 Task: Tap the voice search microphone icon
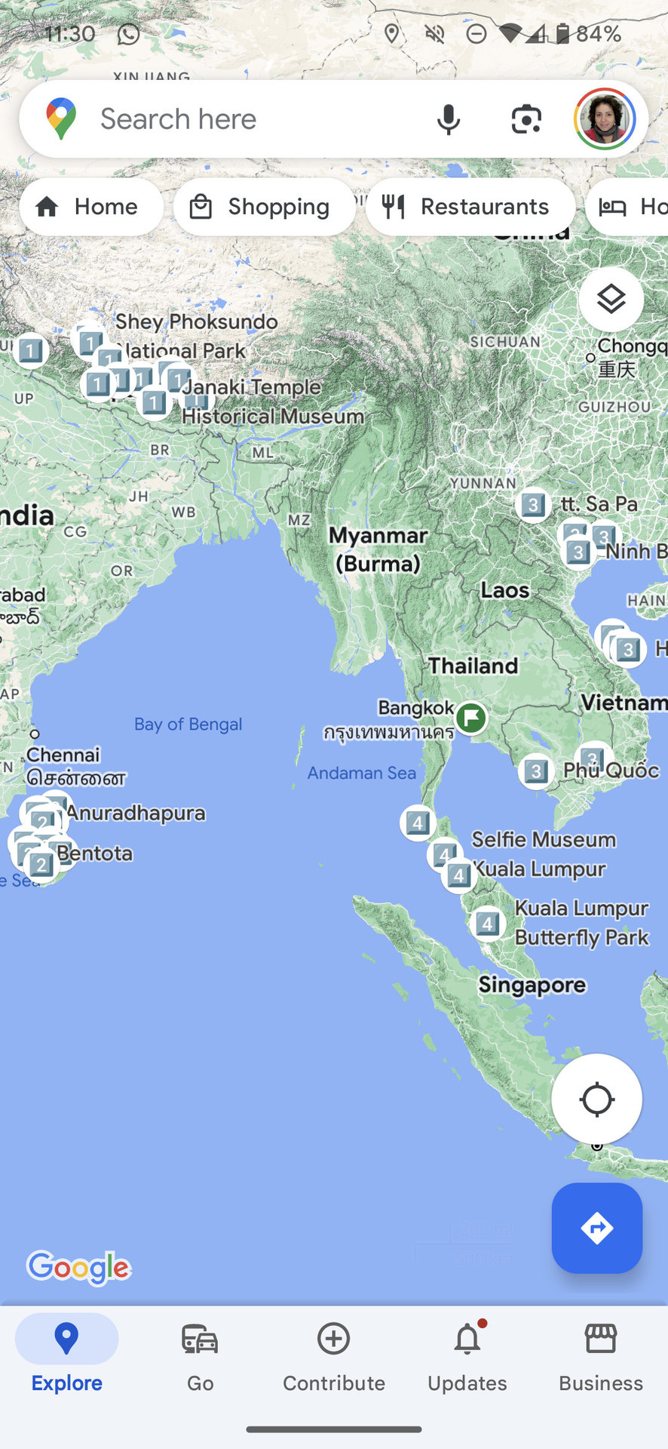point(448,119)
